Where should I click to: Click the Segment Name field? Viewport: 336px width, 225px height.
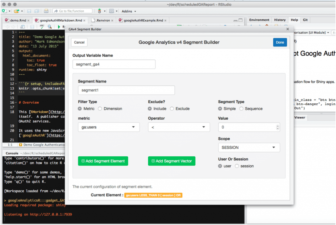pos(126,90)
